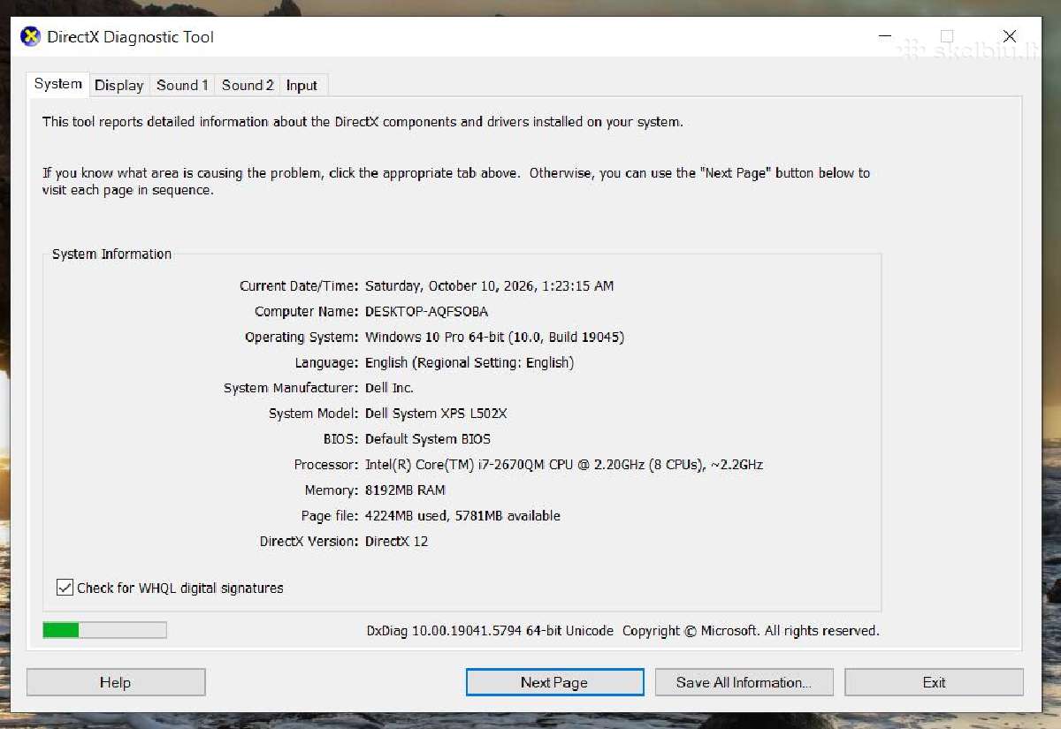Click the Help button
This screenshot has height=729, width=1061.
click(x=116, y=682)
